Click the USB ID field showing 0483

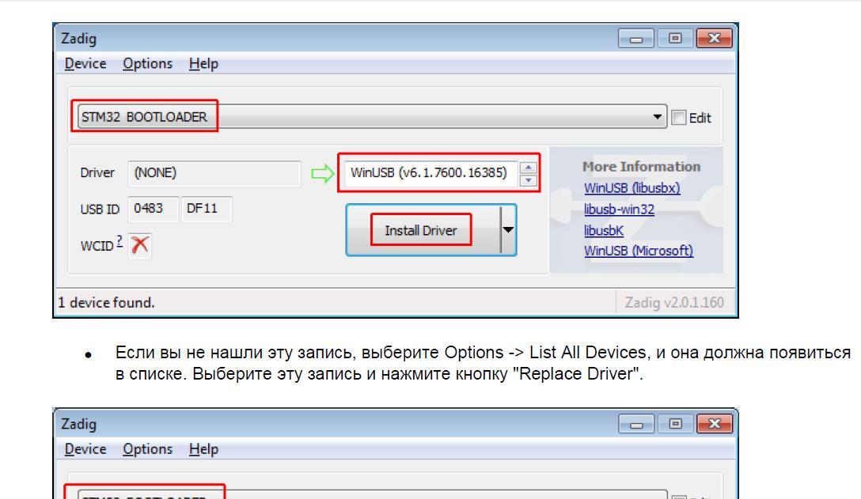click(151, 209)
